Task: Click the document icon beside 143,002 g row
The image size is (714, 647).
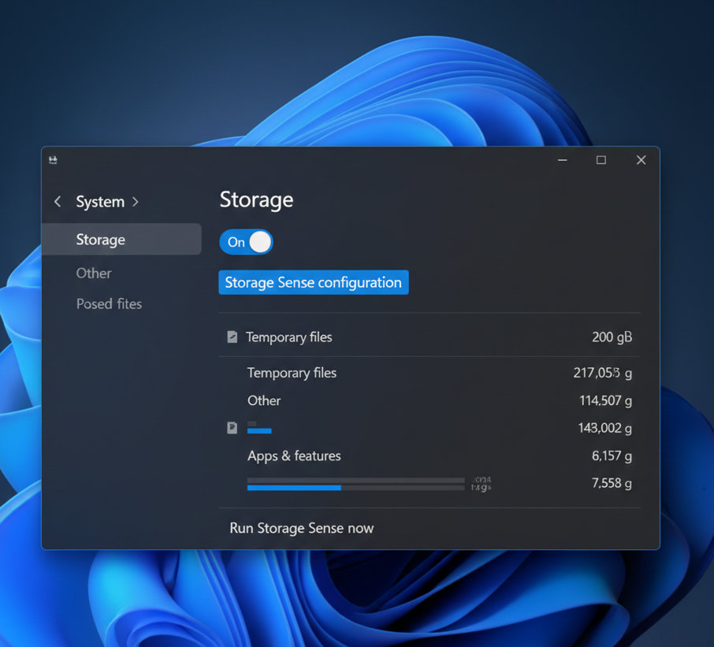Action: (x=232, y=428)
